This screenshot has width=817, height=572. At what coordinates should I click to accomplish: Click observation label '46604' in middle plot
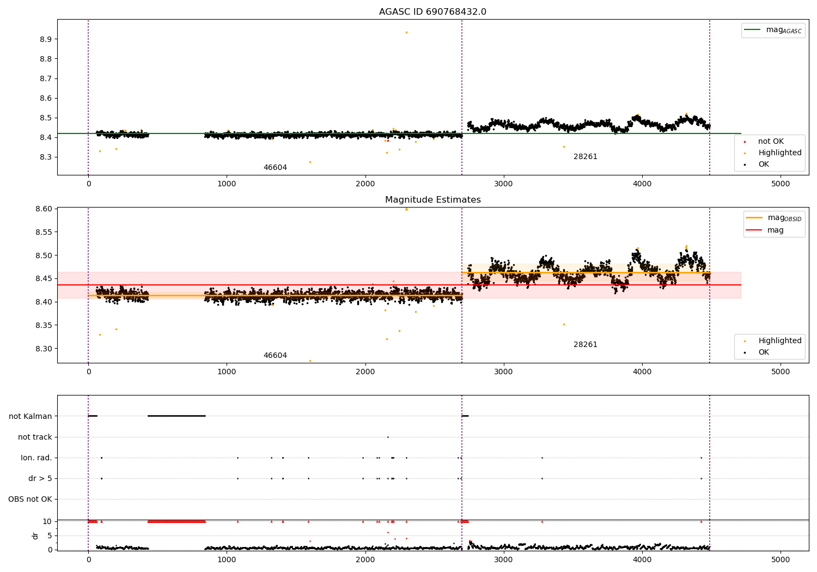click(275, 356)
